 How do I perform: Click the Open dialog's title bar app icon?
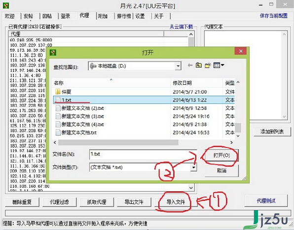53,52
